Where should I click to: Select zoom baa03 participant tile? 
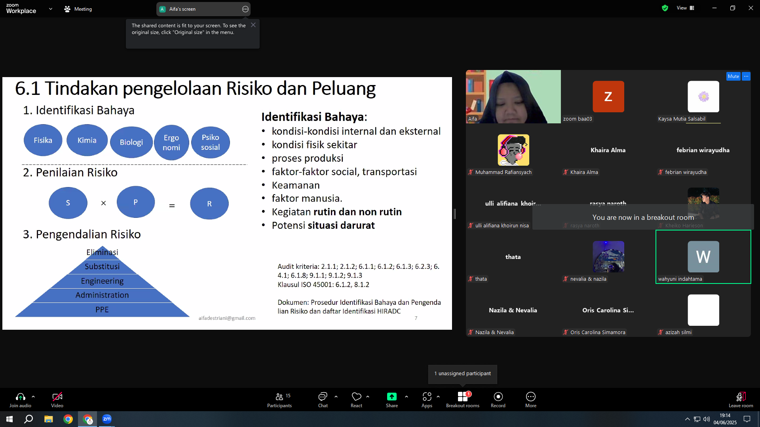click(608, 97)
